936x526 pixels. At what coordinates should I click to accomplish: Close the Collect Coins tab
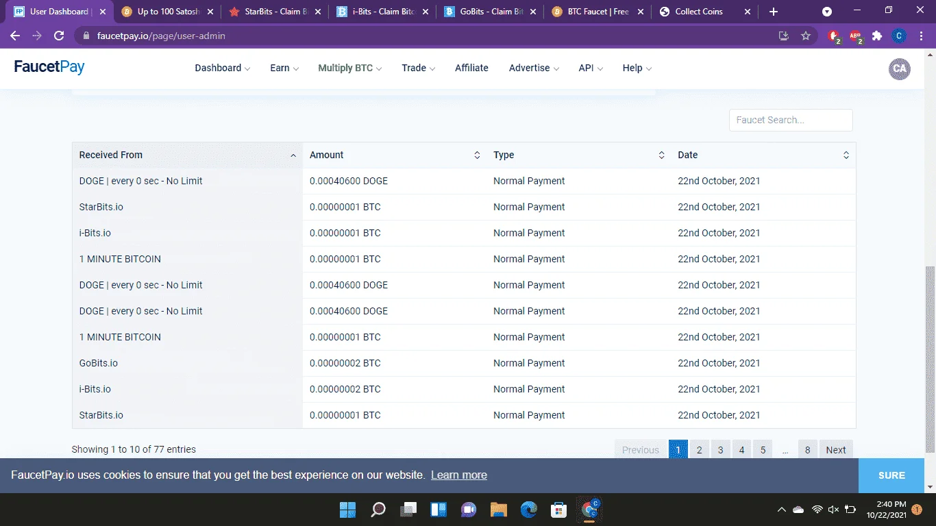[x=748, y=12]
